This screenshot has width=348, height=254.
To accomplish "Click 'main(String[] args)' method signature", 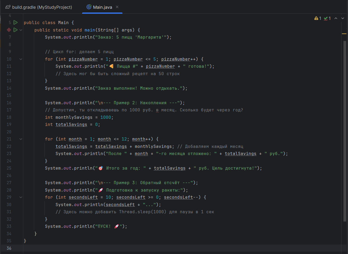I will pyautogui.click(x=109, y=30).
